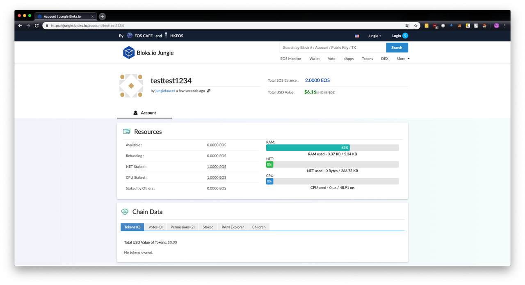Focus the block/account search field
525x285 pixels.
333,48
